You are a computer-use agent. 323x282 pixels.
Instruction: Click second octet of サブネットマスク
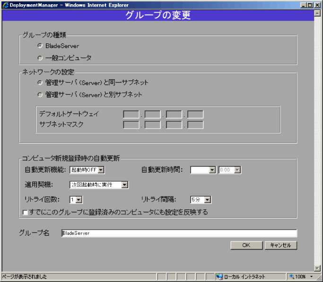152,124
